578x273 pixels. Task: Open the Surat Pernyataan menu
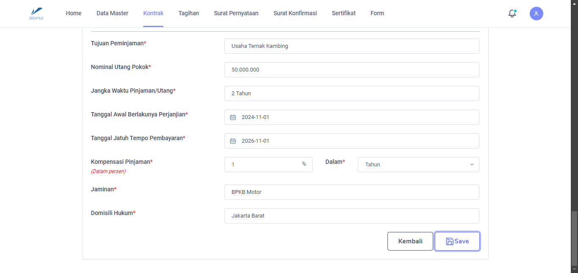[x=236, y=13]
